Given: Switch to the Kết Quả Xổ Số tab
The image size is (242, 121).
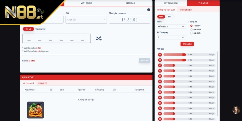Looking at the screenshot, I should coord(171,3).
